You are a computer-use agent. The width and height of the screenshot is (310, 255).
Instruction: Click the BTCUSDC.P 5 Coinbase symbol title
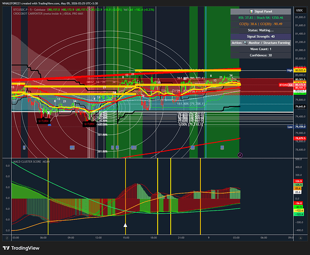29,10
